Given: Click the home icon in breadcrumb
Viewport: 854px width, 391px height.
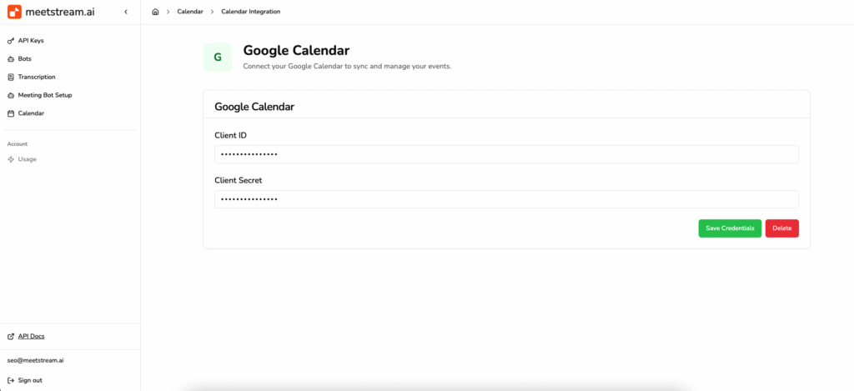Looking at the screenshot, I should tap(156, 12).
